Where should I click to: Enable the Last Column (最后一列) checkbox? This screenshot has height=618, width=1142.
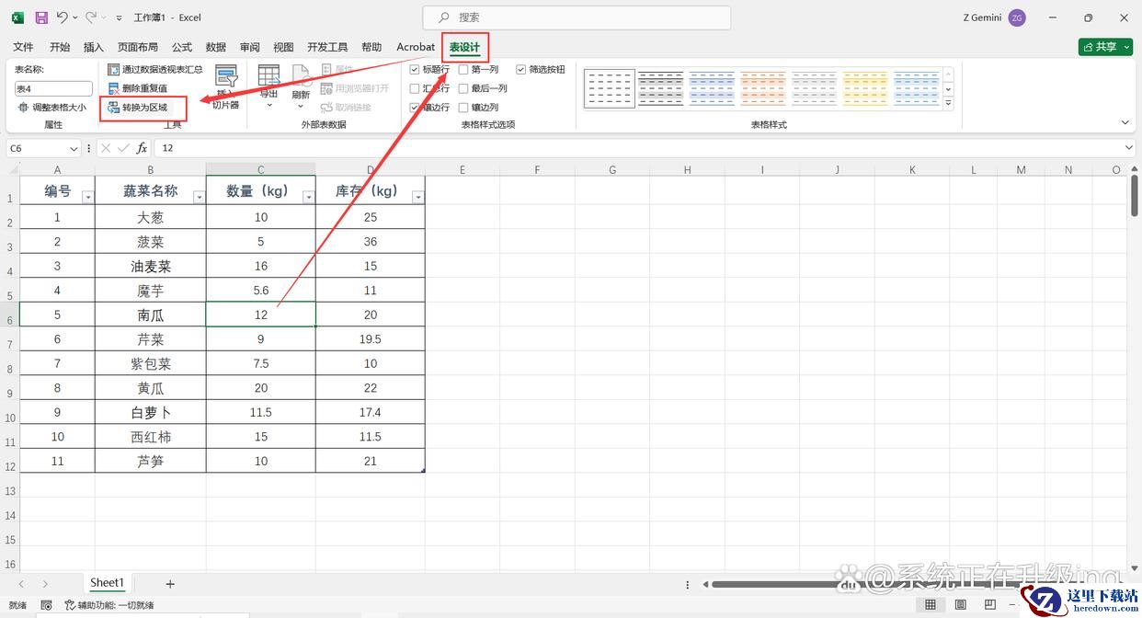(463, 88)
